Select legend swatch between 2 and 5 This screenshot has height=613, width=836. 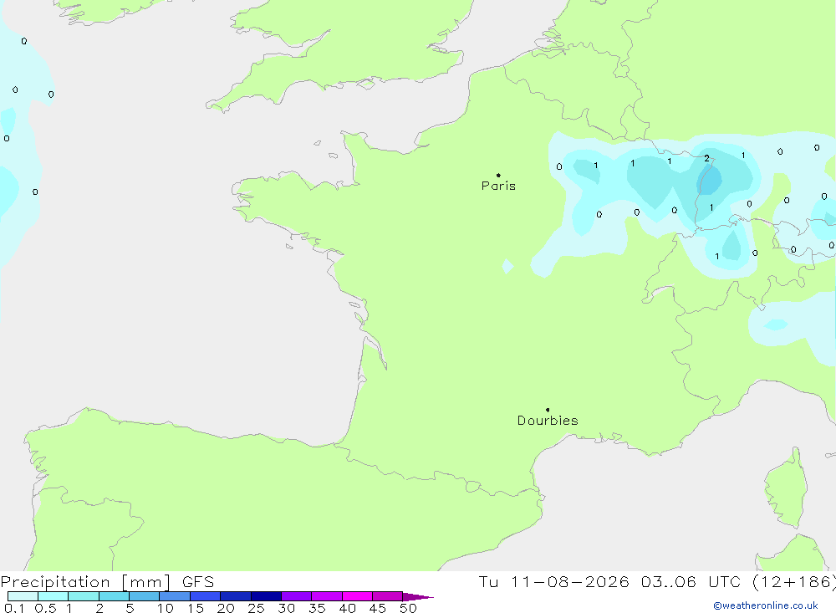[114, 596]
